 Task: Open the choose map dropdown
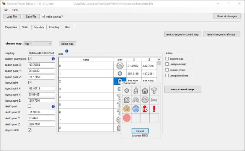[38, 44]
